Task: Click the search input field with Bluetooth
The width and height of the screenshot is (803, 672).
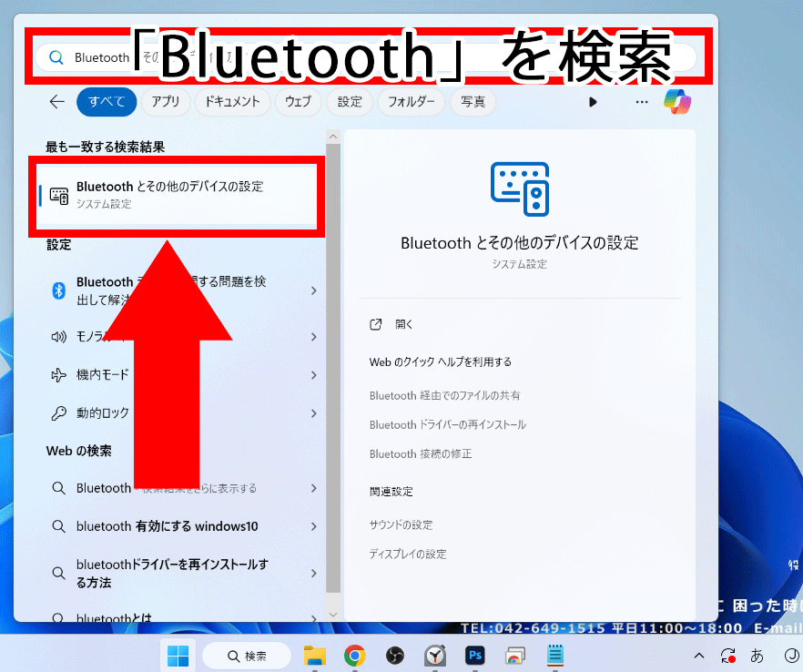Action: coord(366,56)
